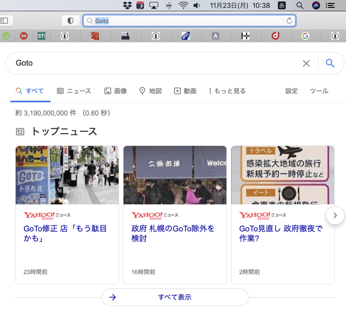Open the AirPlay display menu

(154, 5)
